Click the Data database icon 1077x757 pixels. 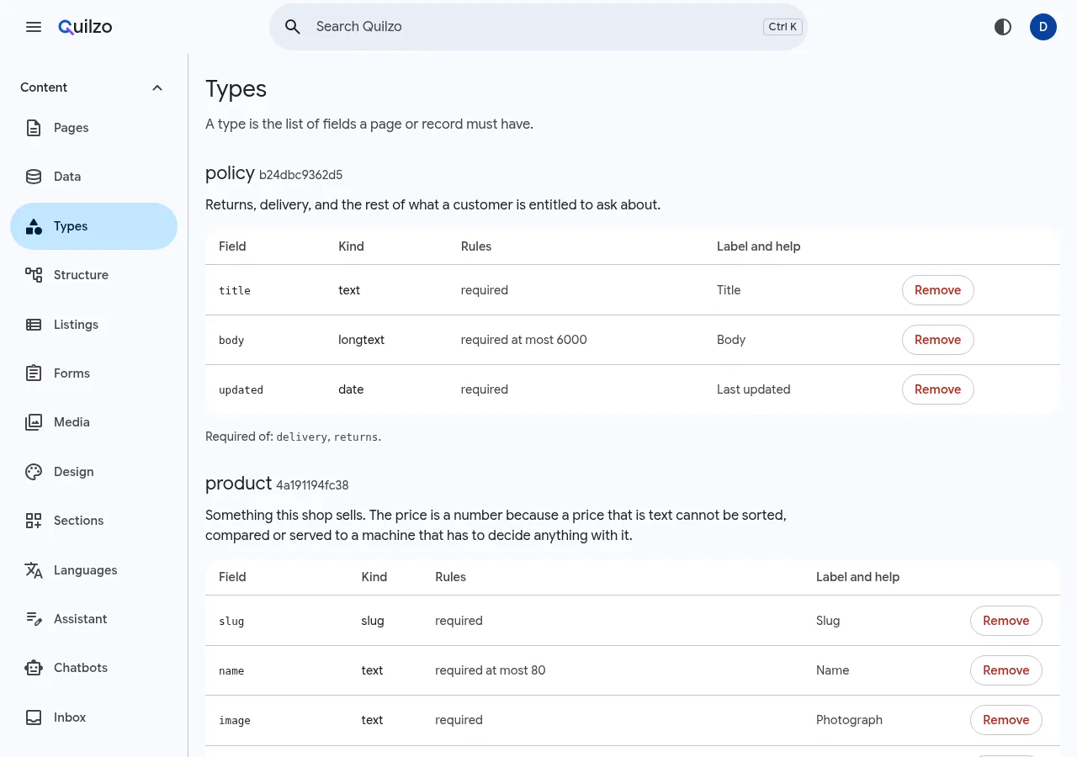click(x=34, y=177)
